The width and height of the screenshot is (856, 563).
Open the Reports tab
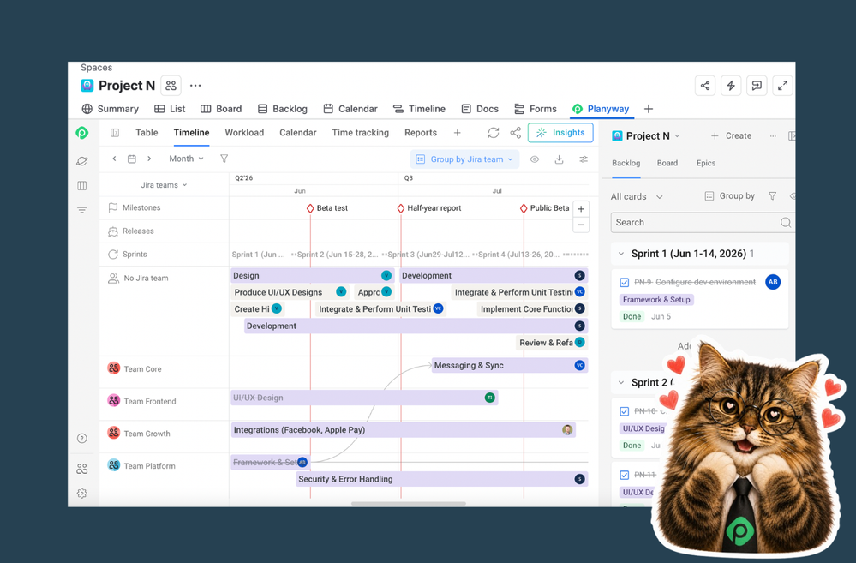click(x=421, y=133)
